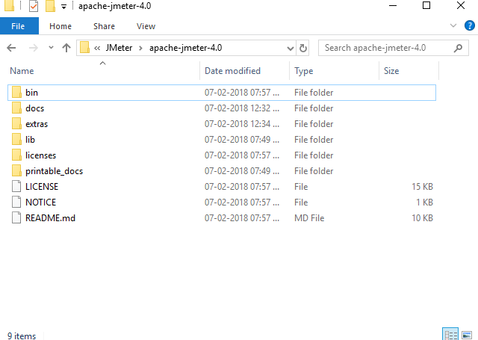Switch to the Home ribbon tab
This screenshot has width=478, height=340.
point(60,26)
